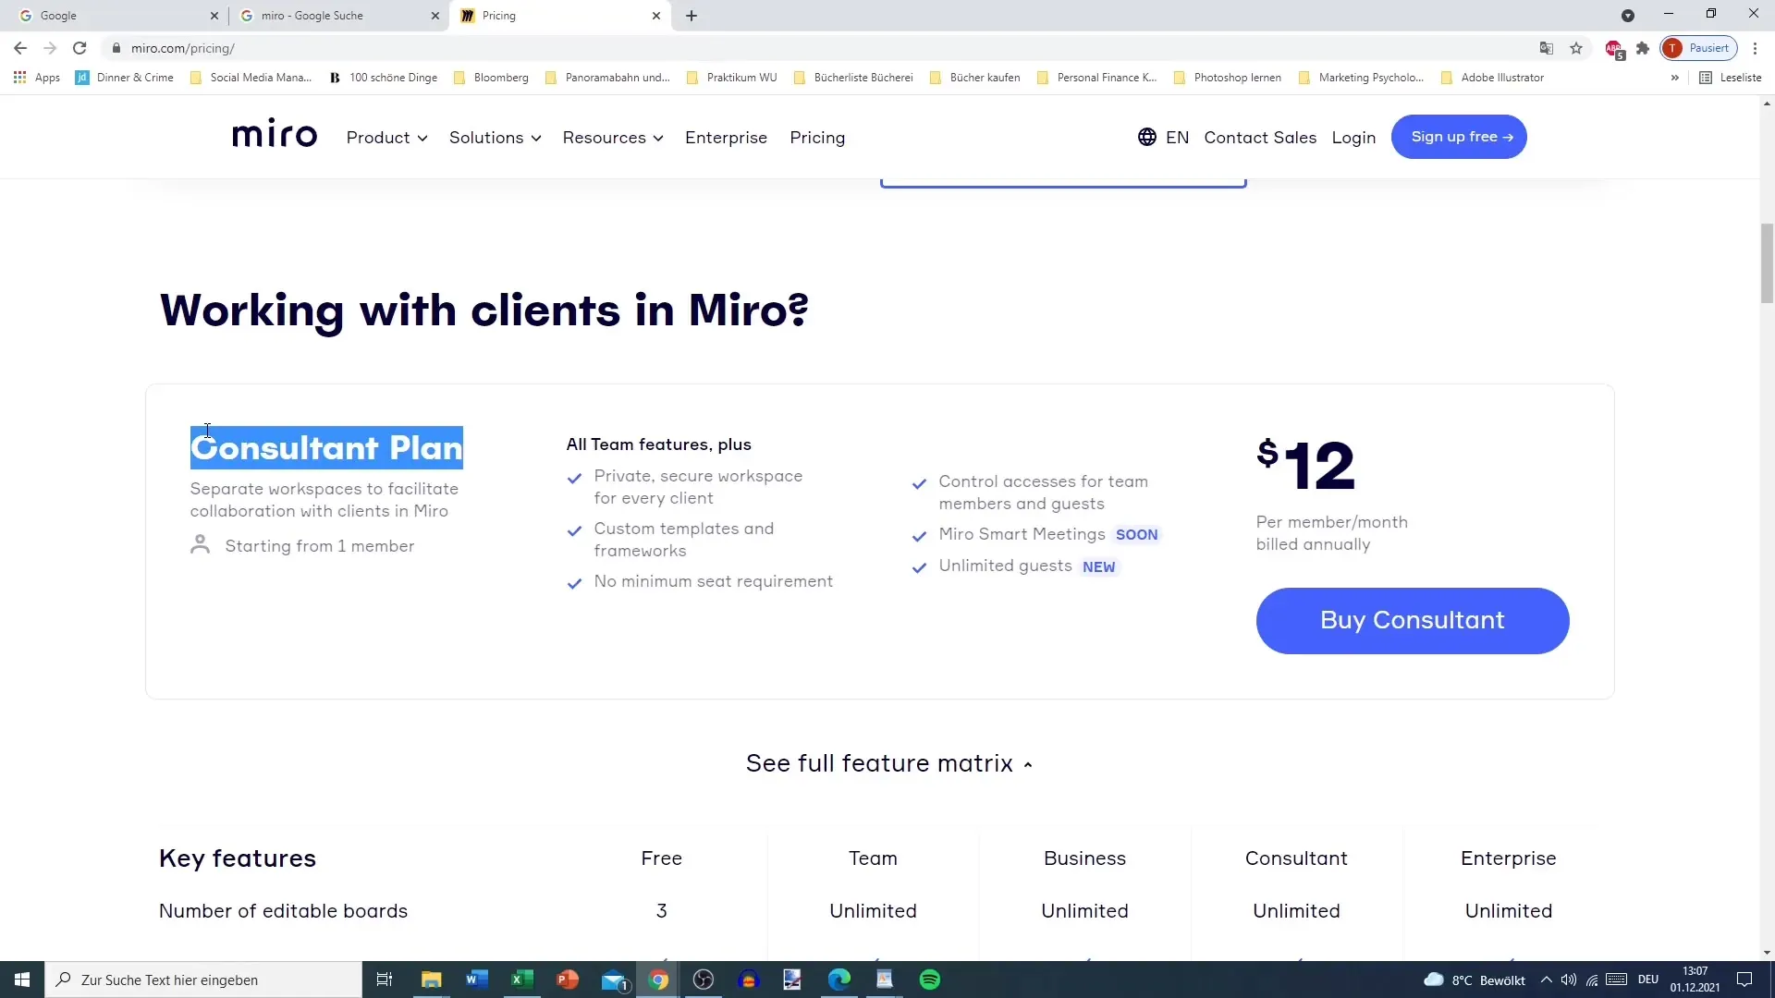
Task: Click the Login link
Action: pyautogui.click(x=1353, y=138)
